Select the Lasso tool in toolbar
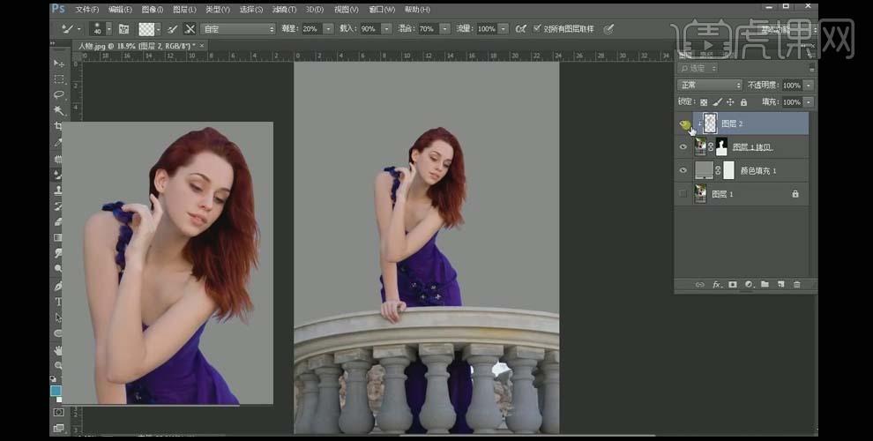 point(58,94)
